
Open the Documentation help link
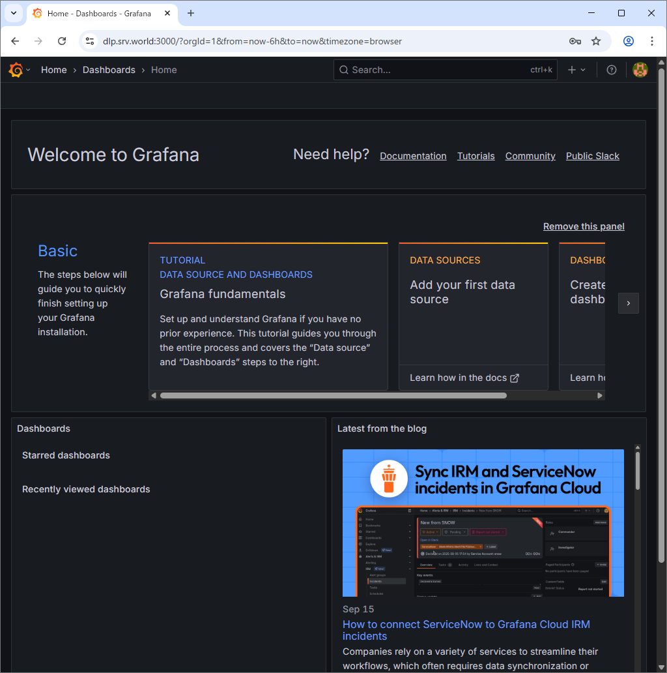pyautogui.click(x=413, y=156)
